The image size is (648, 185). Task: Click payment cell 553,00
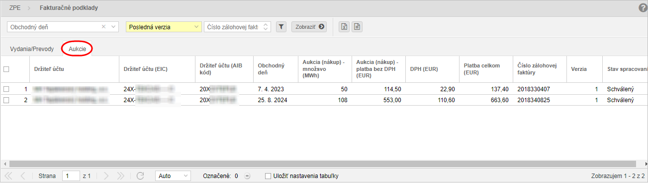(x=392, y=100)
